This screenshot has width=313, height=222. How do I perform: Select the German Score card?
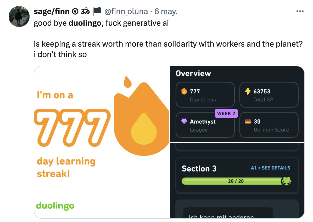click(x=269, y=125)
